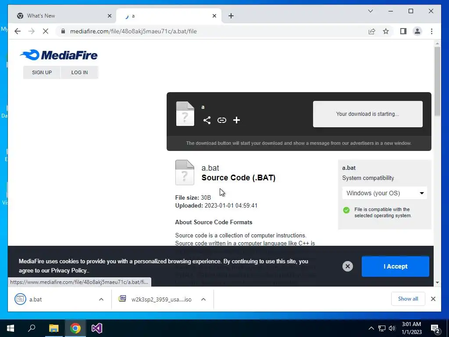Click the share page icon in address bar
Screen dimensions: 449x337
tap(371, 31)
